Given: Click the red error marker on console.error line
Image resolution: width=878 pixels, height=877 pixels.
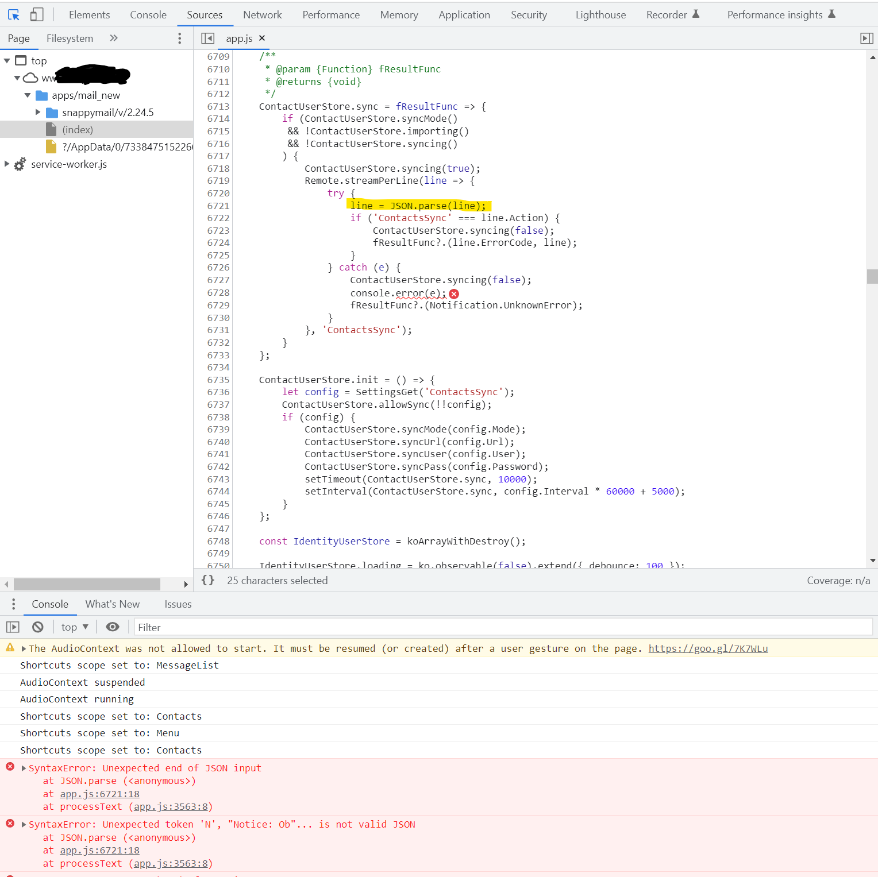Looking at the screenshot, I should tap(453, 293).
